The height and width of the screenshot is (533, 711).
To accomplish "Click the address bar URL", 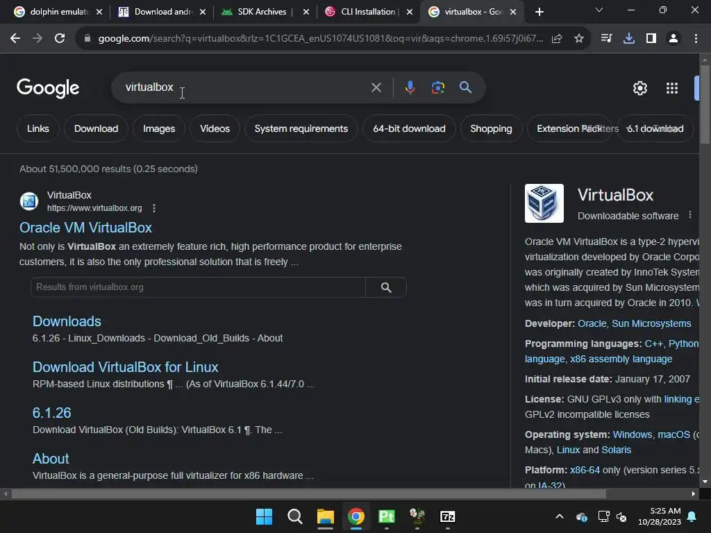I will pos(320,39).
